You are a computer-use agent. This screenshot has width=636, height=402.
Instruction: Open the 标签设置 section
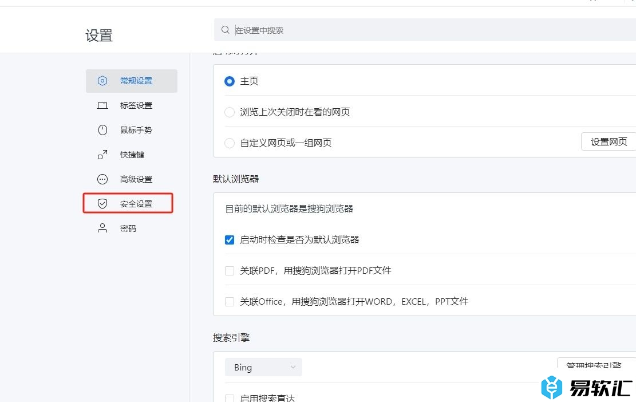(132, 105)
